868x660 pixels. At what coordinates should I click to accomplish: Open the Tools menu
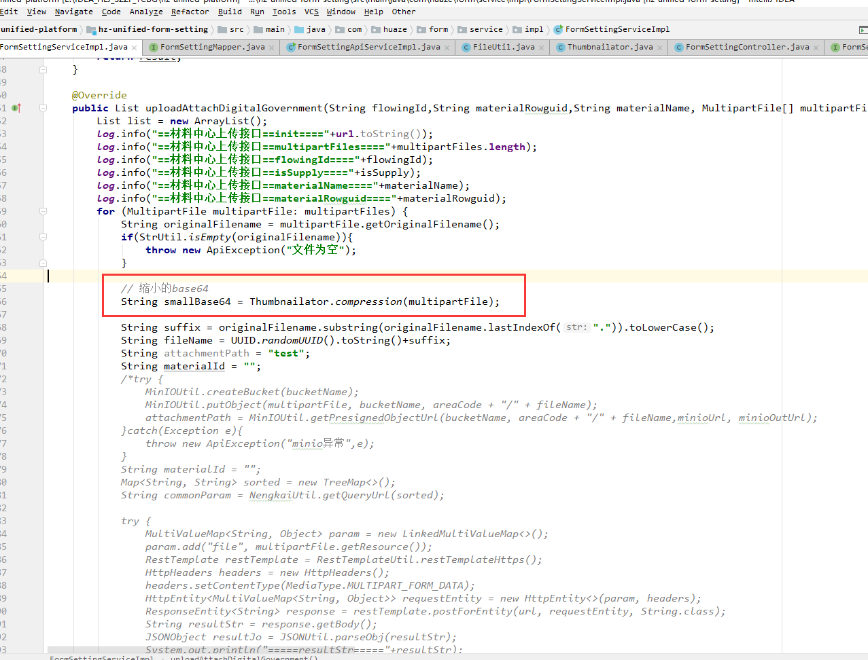[x=284, y=12]
